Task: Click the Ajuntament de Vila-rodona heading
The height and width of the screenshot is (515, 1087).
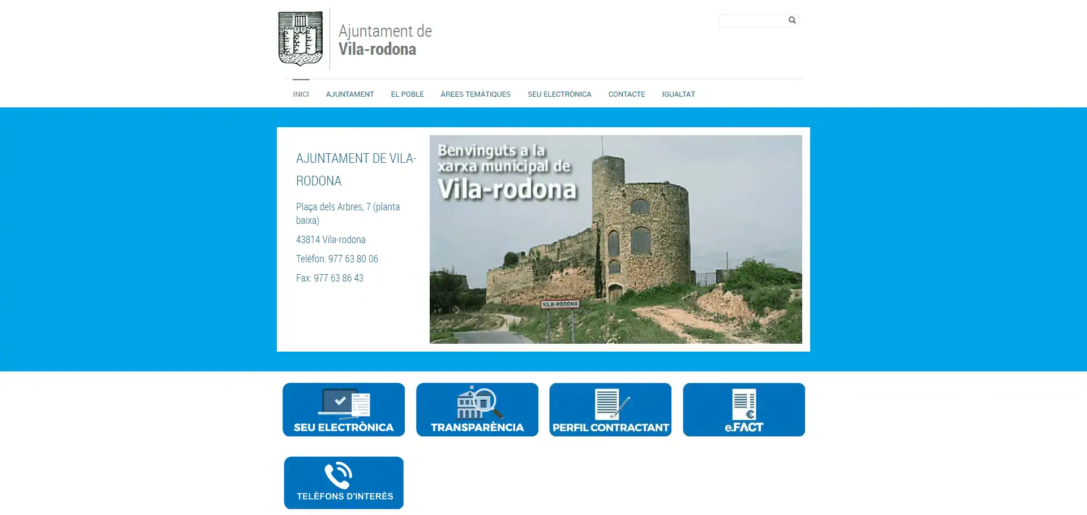Action: [x=356, y=170]
